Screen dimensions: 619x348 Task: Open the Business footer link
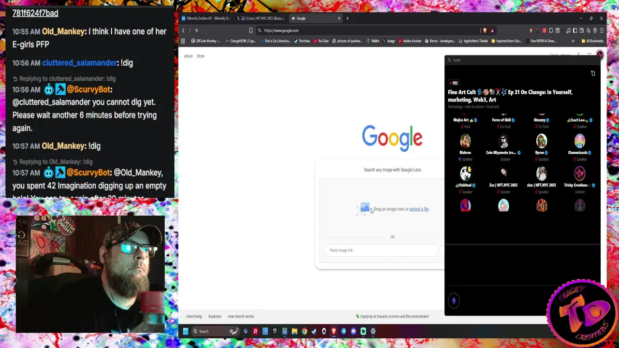click(215, 317)
